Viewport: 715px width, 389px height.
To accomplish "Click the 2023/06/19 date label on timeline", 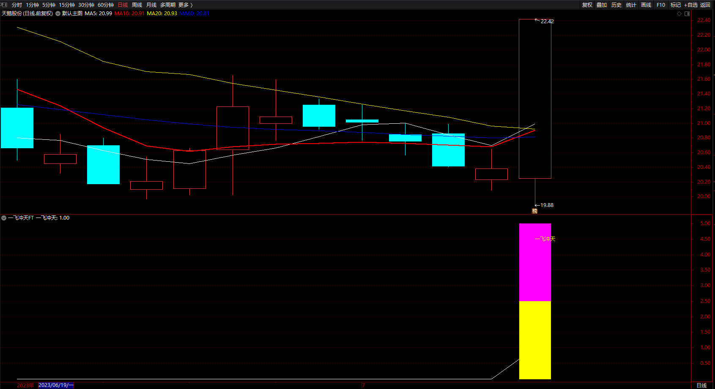I will click(x=56, y=385).
